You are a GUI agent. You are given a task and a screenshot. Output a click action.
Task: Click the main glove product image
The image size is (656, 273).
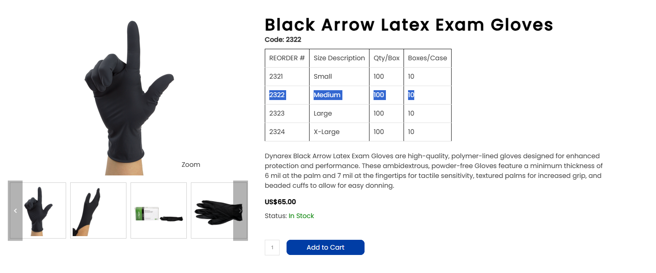point(129,98)
